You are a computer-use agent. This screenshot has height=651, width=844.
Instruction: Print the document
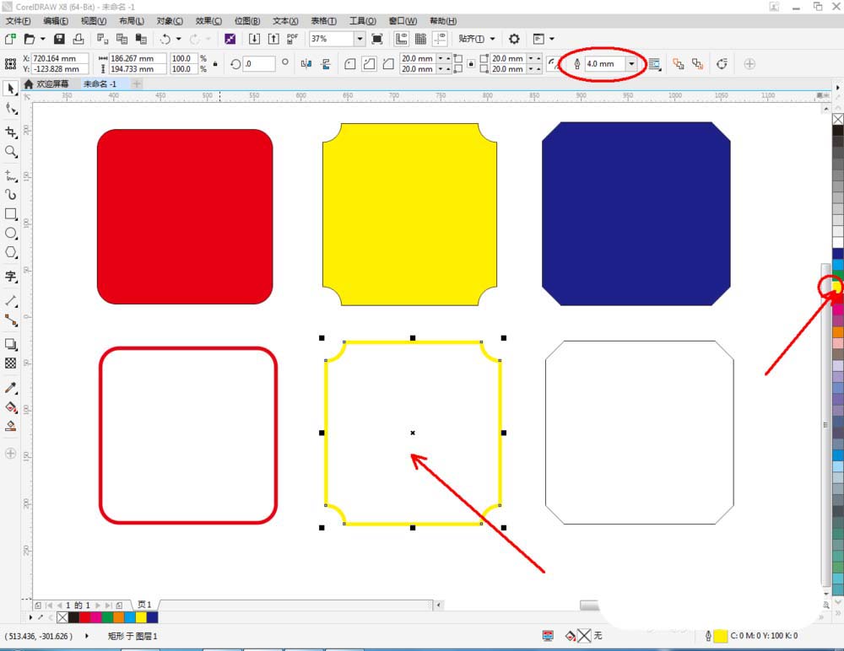click(x=78, y=39)
